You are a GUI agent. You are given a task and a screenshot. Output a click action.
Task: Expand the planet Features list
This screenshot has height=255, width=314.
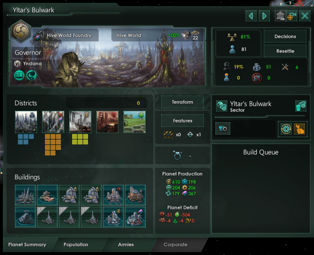coord(182,121)
